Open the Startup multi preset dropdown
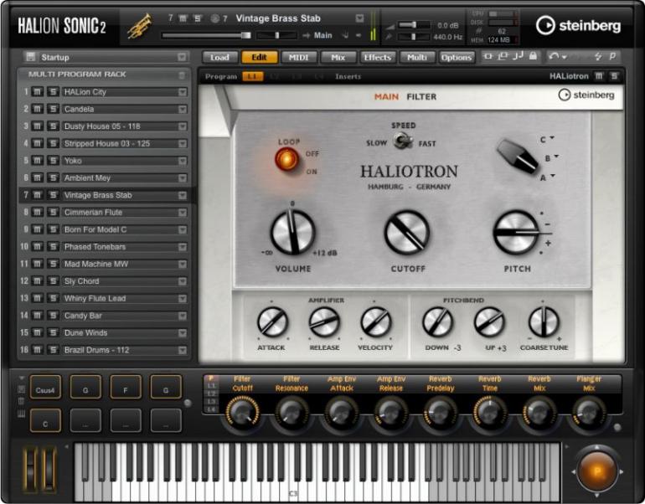The image size is (645, 504). 182,57
